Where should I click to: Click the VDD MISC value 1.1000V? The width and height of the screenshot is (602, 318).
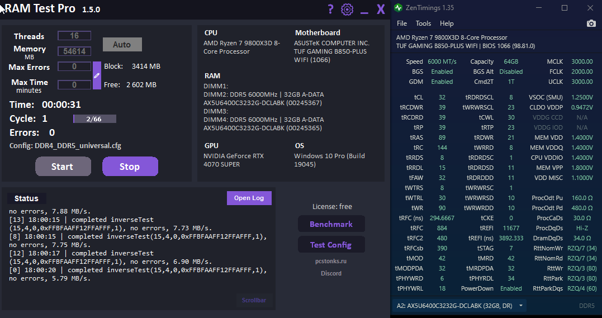(x=582, y=178)
